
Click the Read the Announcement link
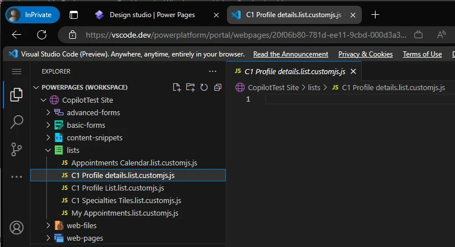click(x=290, y=54)
